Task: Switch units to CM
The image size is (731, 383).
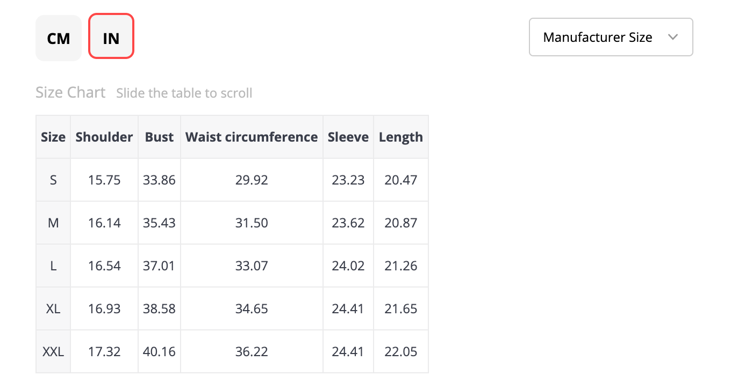Action: click(59, 38)
